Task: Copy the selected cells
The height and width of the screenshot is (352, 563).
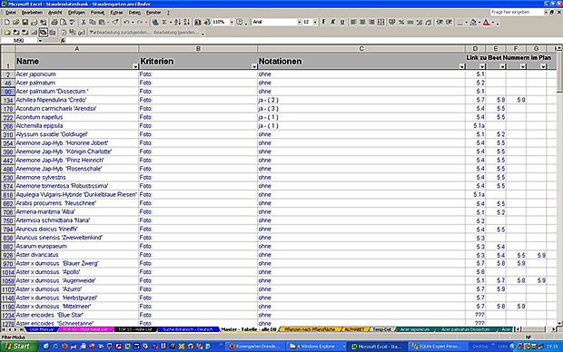Action: [93, 23]
